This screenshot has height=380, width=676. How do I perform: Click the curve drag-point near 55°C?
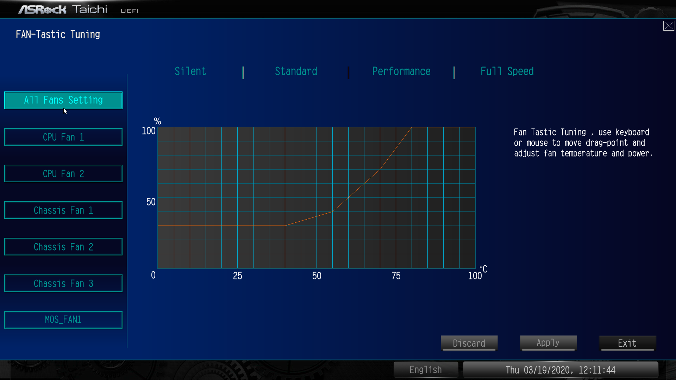[x=332, y=211]
